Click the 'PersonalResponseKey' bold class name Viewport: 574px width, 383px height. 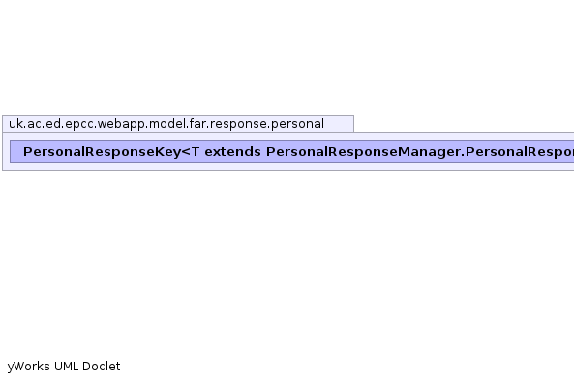pyautogui.click(x=103, y=152)
